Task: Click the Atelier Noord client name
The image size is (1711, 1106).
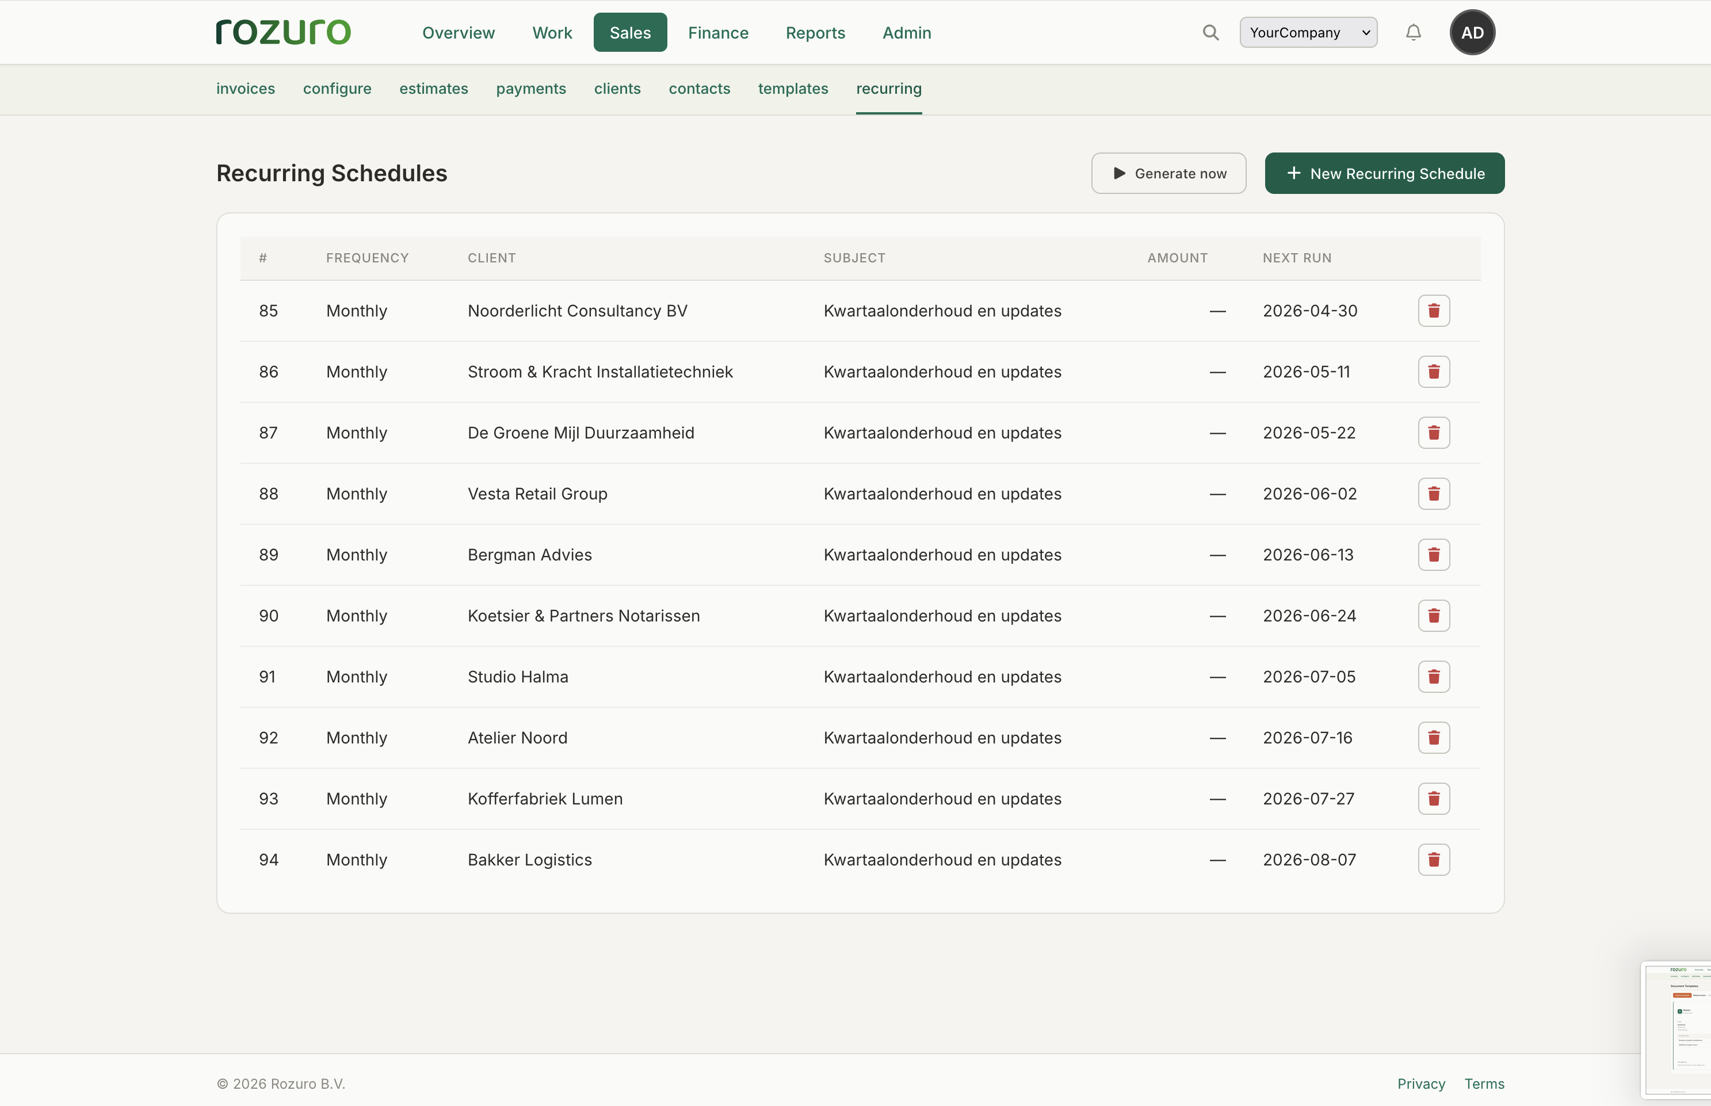Action: coord(517,738)
